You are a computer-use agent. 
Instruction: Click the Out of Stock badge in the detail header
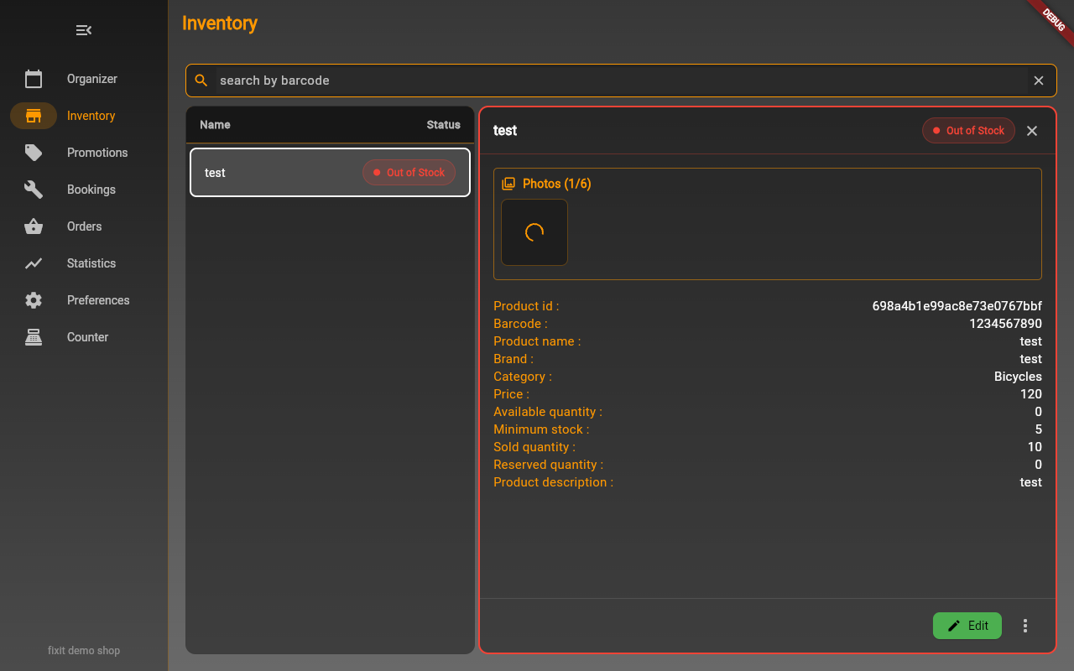tap(968, 131)
